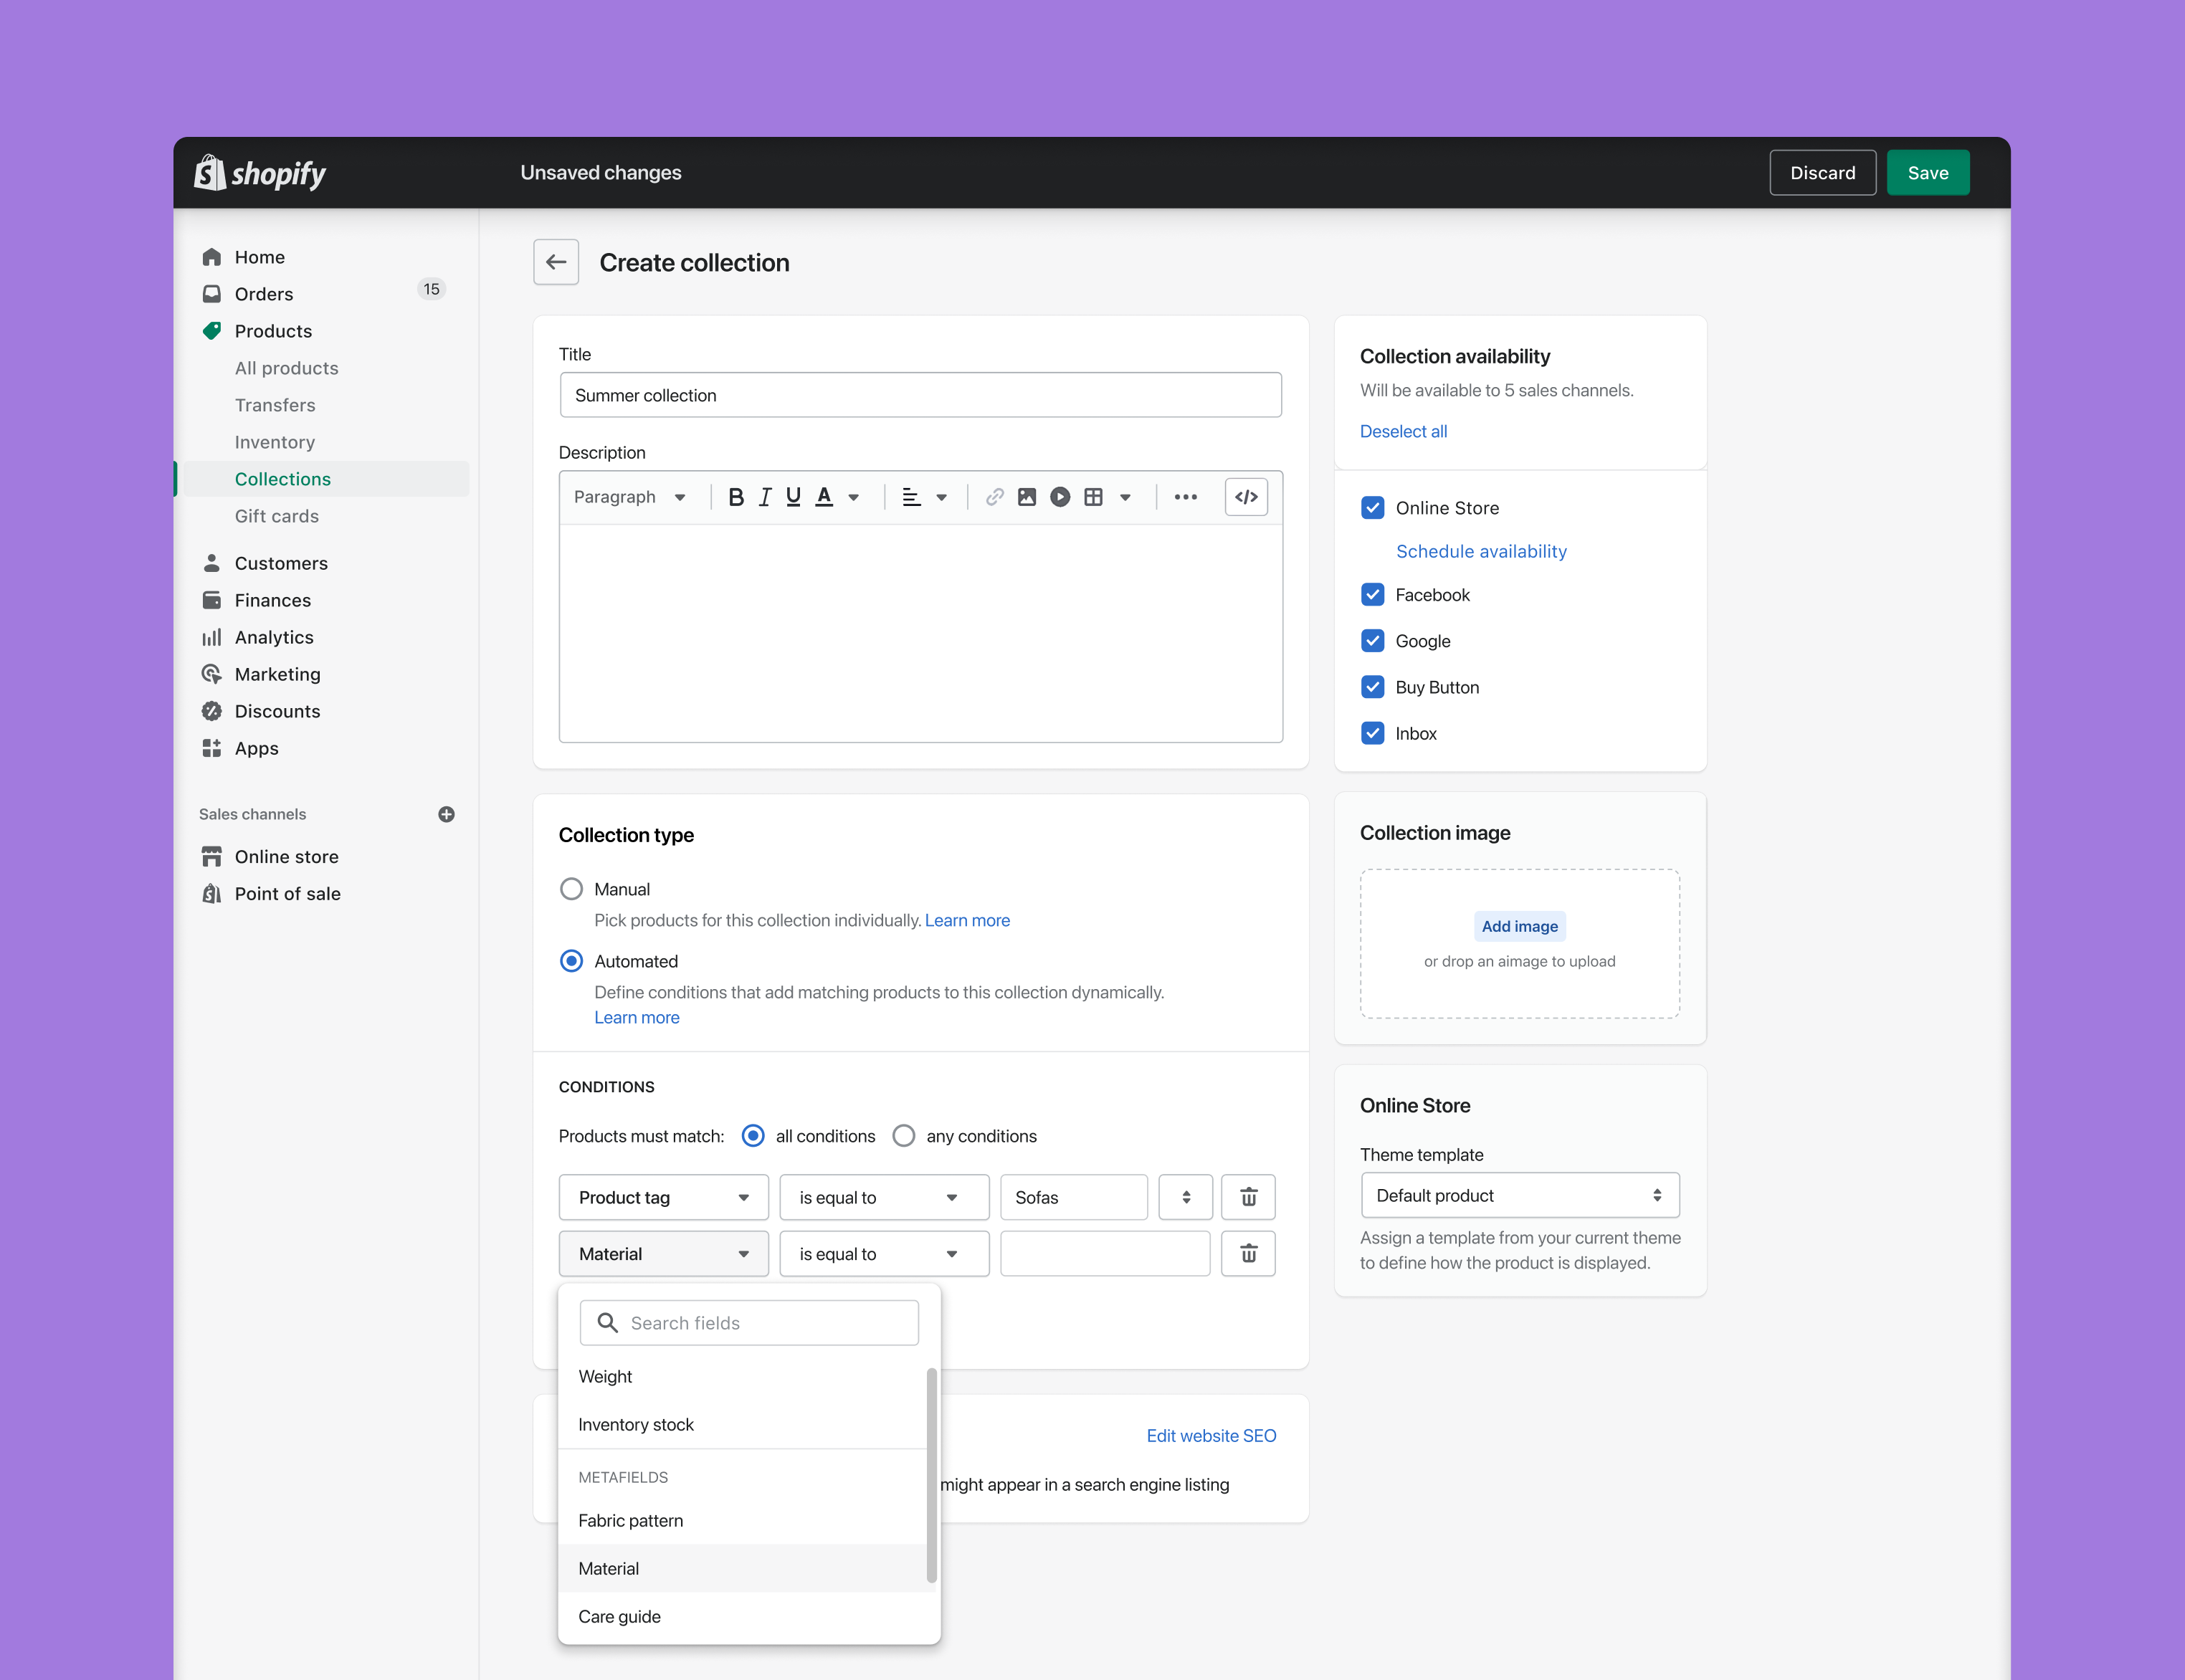Click the Finances icon
This screenshot has height=1680, width=2185.
[x=211, y=600]
